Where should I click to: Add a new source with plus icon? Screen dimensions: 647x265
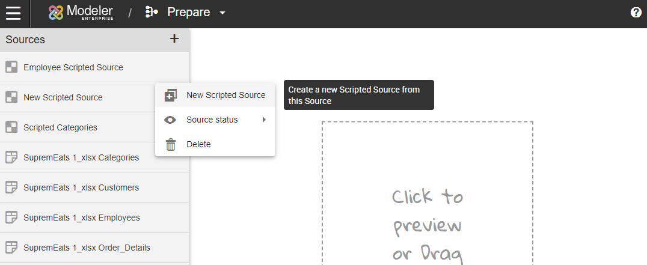coord(174,39)
